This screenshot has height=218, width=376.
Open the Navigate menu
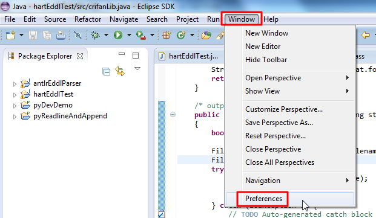pos(124,19)
